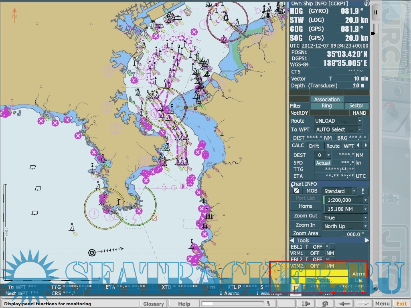The width and height of the screenshot is (411, 308).
Task: Select the CALC tab
Action: coord(298,146)
